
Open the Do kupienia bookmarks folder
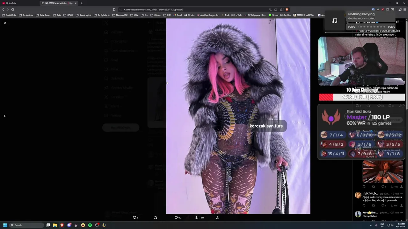[x=26, y=15]
